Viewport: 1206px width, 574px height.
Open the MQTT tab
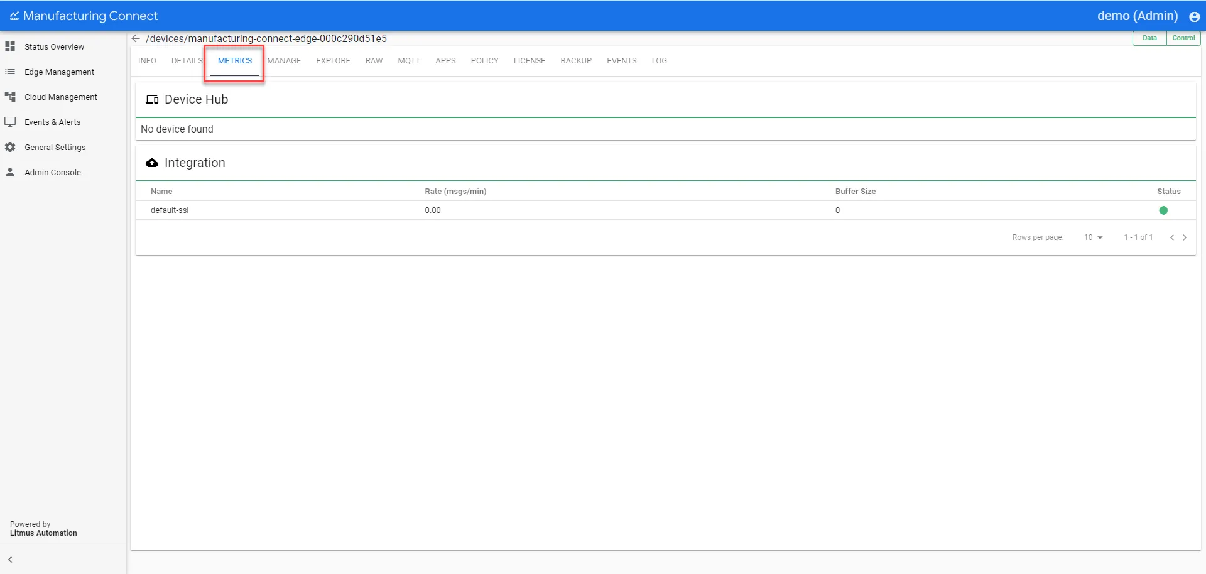click(409, 61)
